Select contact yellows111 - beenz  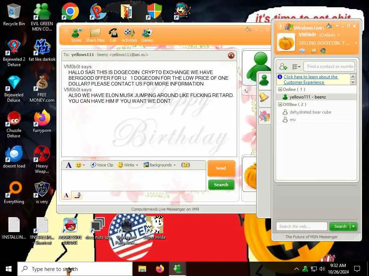[316, 97]
